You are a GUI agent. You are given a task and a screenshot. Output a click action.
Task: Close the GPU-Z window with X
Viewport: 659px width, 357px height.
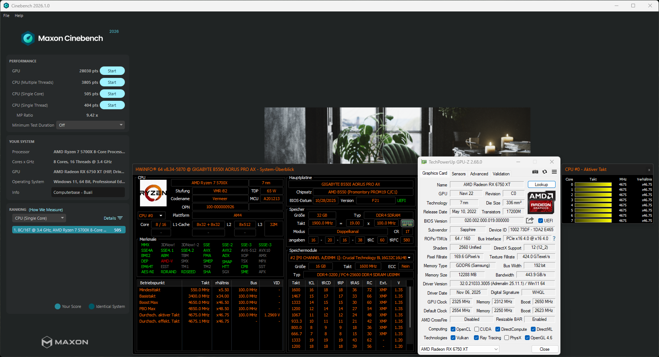552,162
